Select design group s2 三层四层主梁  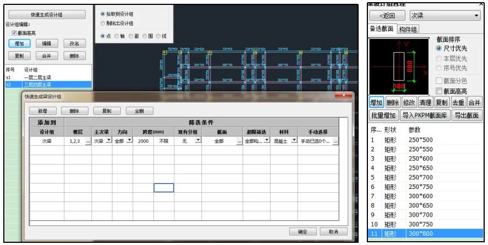point(49,84)
